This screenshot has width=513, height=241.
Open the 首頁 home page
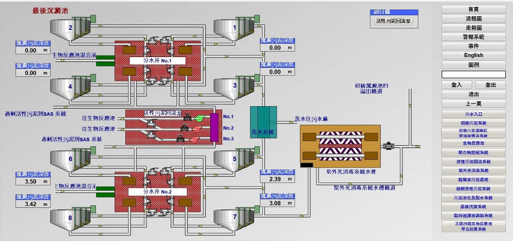[x=474, y=9]
